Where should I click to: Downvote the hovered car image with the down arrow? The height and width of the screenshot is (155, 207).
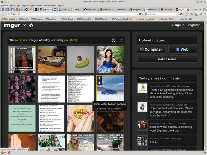pyautogui.click(x=99, y=83)
